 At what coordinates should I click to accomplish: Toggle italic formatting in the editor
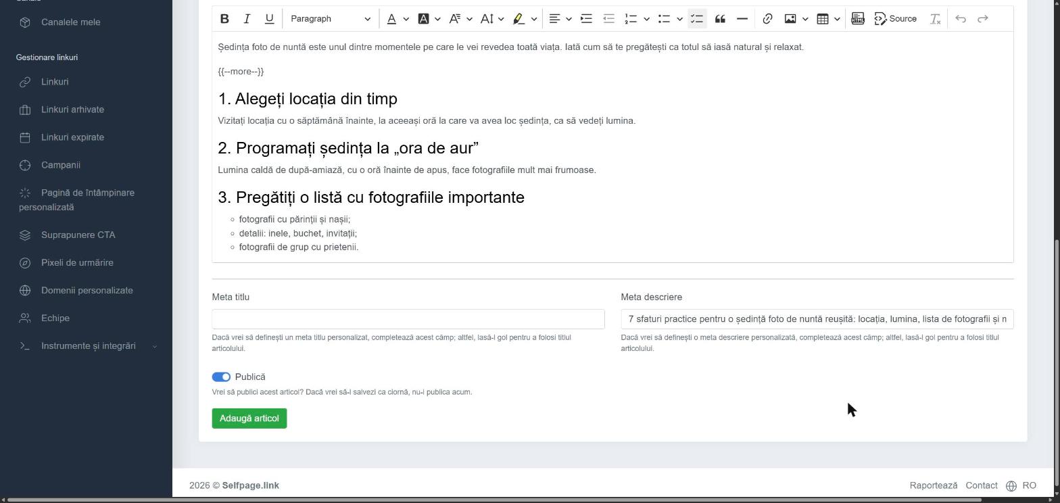pyautogui.click(x=247, y=19)
